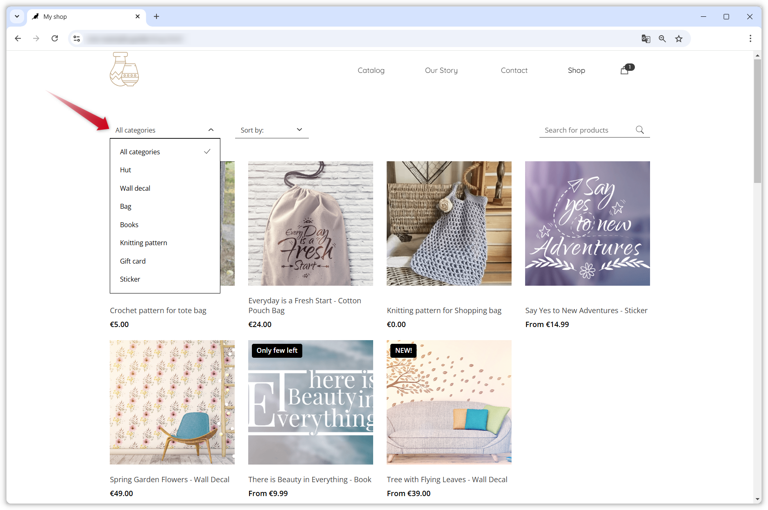The image size is (768, 510).
Task: Open the tab search chevron
Action: pyautogui.click(x=17, y=16)
